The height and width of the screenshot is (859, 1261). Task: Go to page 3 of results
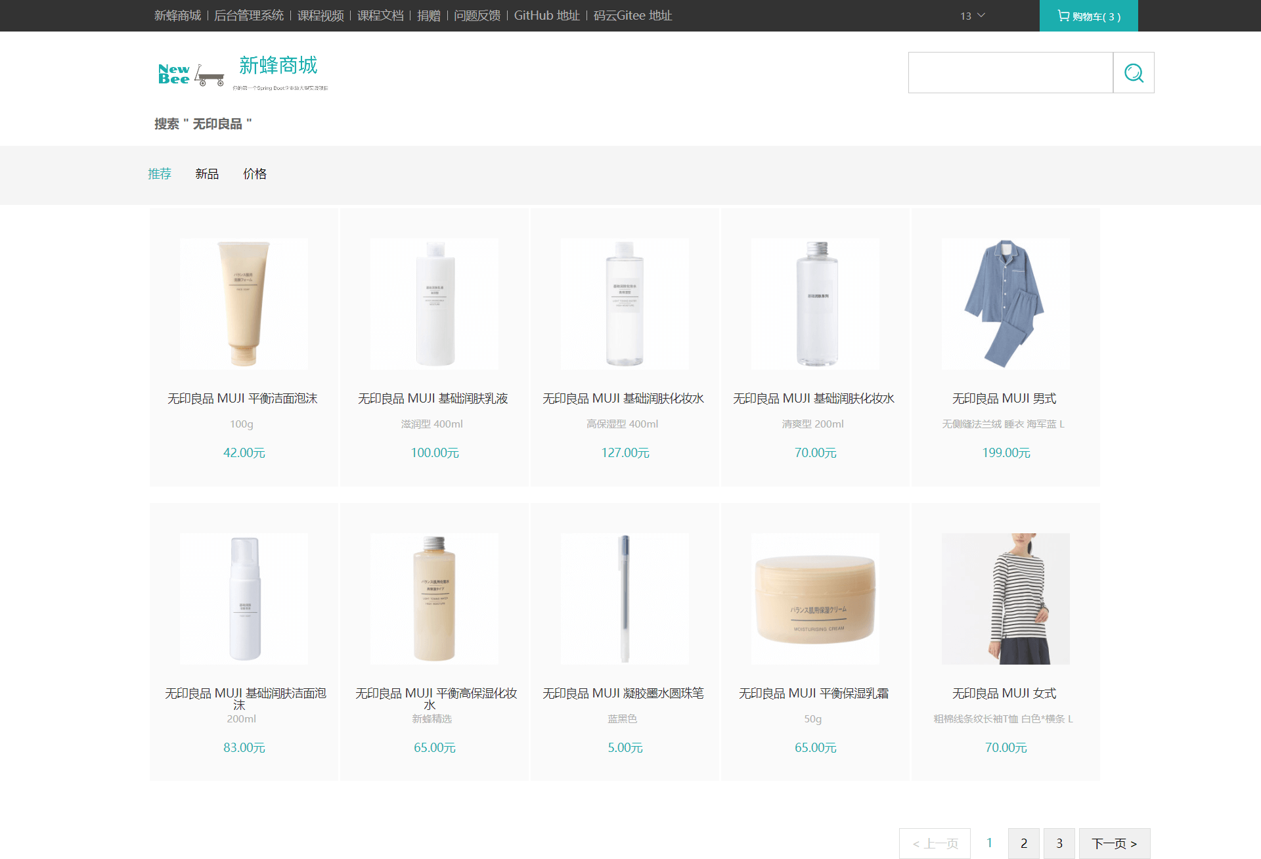tap(1059, 843)
